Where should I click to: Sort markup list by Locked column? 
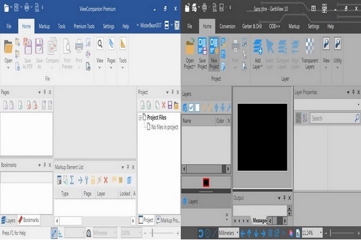pyautogui.click(x=125, y=194)
